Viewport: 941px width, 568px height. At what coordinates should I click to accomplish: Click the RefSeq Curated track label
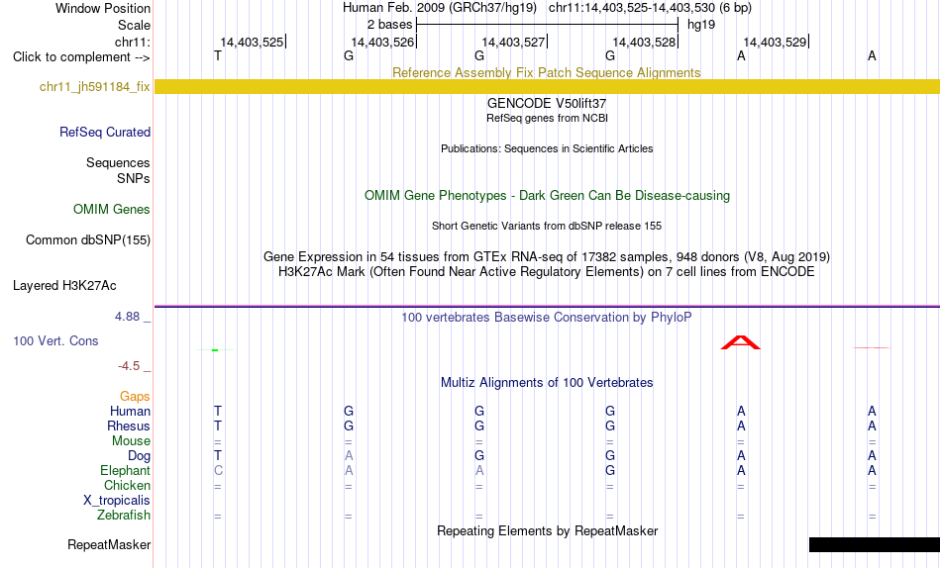click(105, 132)
